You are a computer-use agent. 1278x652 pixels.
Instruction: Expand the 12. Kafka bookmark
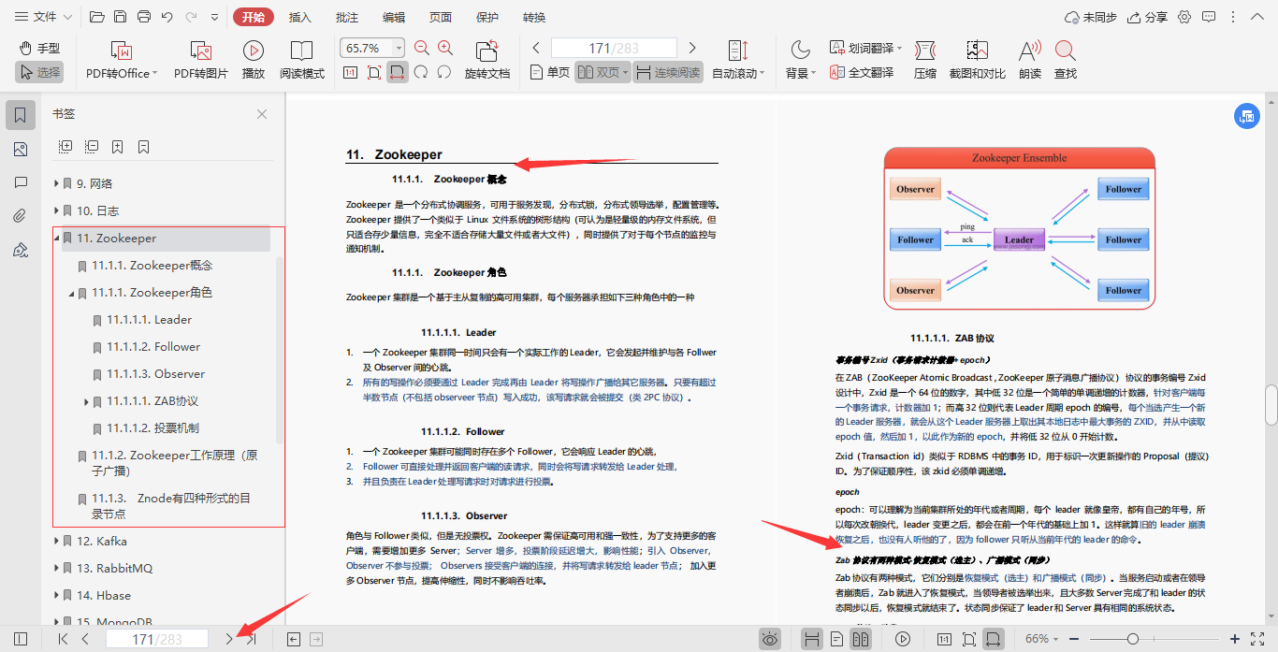54,541
